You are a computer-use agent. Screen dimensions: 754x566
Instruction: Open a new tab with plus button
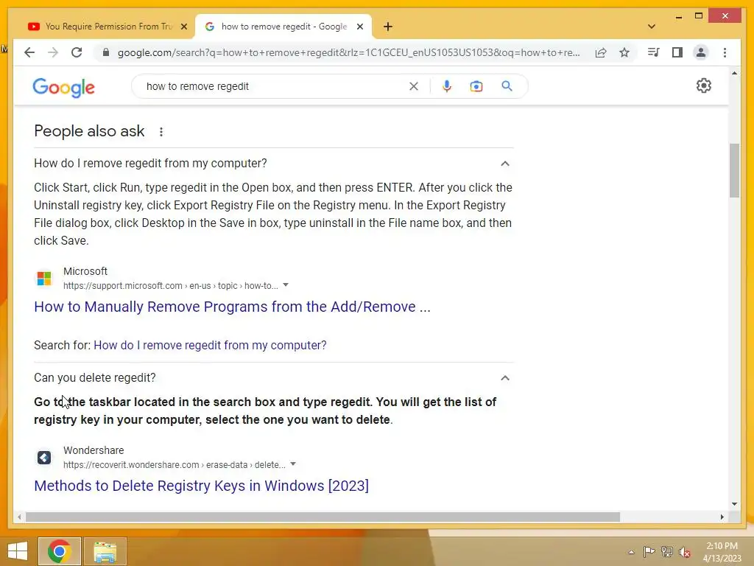(388, 27)
